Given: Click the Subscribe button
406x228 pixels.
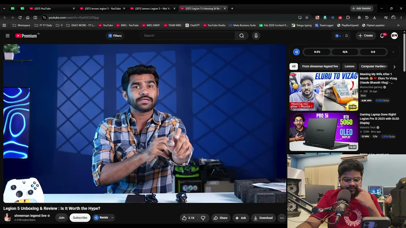Looking at the screenshot, I should 80,218.
